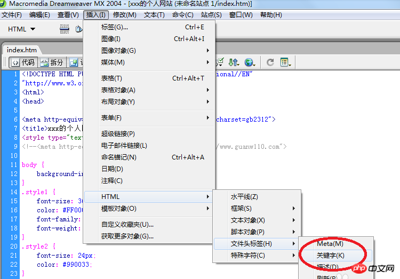Open the 帮助(H) menu
This screenshot has width=400, height=279.
271,15
